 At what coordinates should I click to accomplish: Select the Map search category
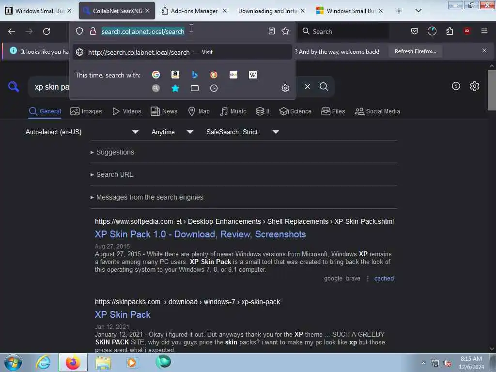coord(199,111)
